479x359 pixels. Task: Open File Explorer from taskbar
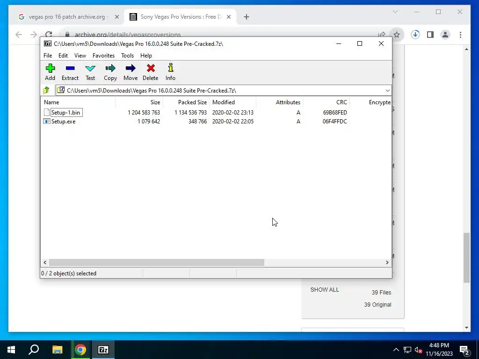tap(57, 350)
